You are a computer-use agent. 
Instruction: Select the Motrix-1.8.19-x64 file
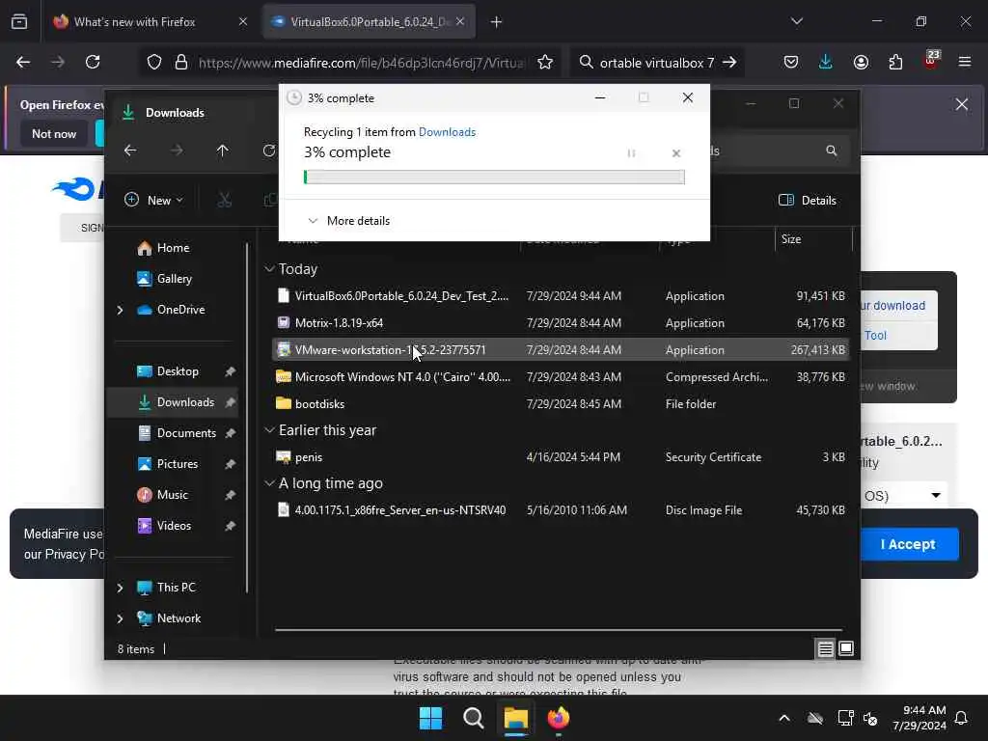click(x=561, y=323)
